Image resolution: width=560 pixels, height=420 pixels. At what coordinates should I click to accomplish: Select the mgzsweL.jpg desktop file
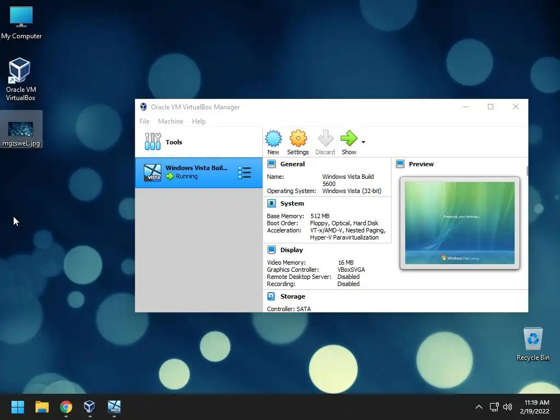click(x=21, y=129)
